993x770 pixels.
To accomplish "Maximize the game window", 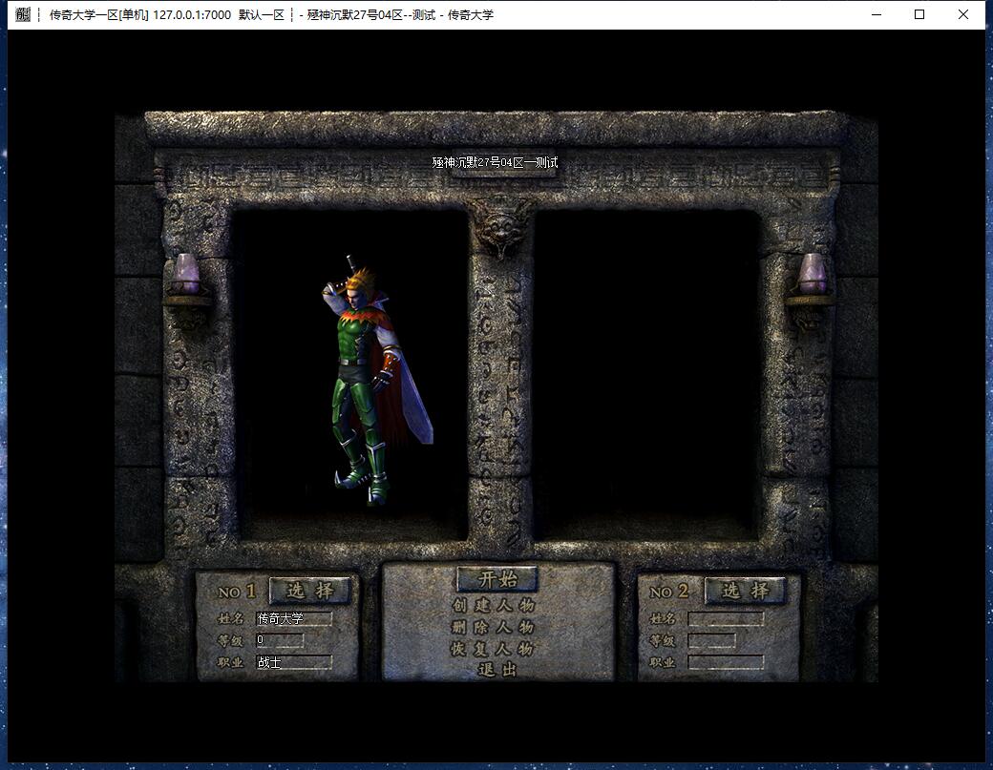I will coord(919,14).
